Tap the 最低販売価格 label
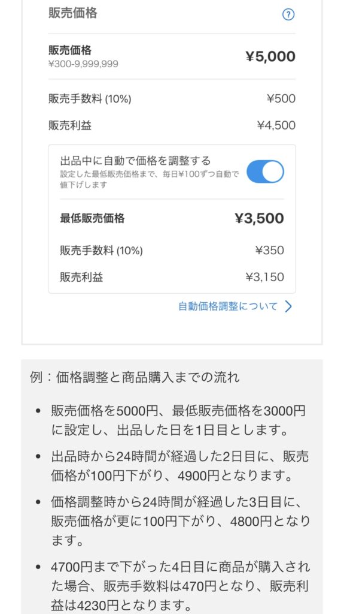The image size is (344, 614). [92, 218]
